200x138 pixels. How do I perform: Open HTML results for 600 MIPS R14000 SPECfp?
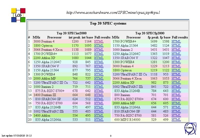click(176, 120)
